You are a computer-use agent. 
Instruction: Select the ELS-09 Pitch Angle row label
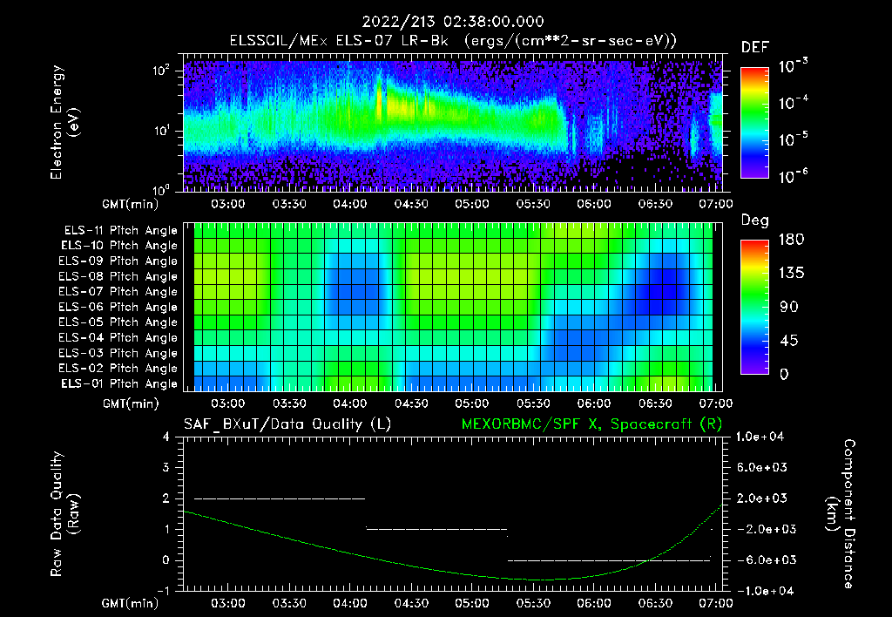pos(118,261)
